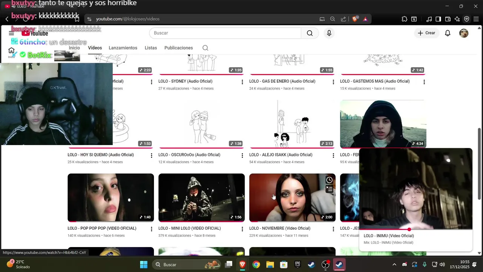Go back with browser back arrow
Viewport: 483px width, 272px height.
pos(7,19)
